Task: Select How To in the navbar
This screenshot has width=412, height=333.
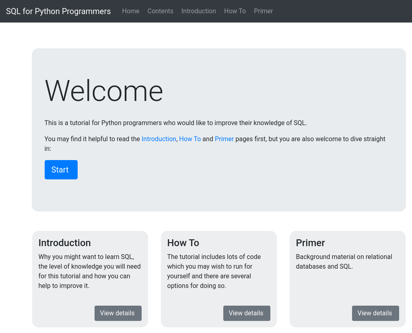Action: [235, 11]
